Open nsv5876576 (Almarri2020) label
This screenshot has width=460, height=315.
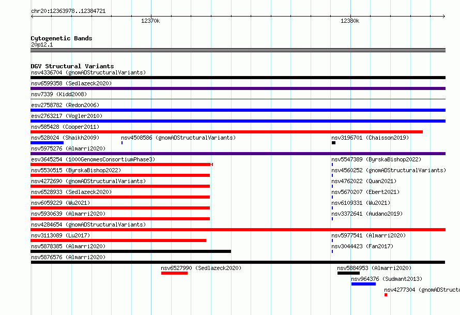(68, 257)
